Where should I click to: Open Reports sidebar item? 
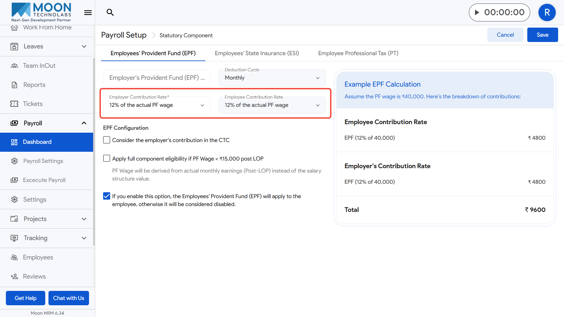tap(34, 85)
